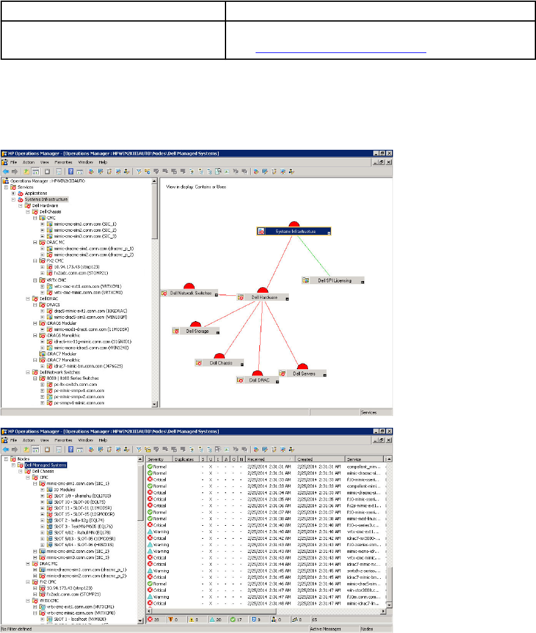The image size is (536, 633).
Task: Click Forward arrow in upper window toolbar
Action: 15,171
